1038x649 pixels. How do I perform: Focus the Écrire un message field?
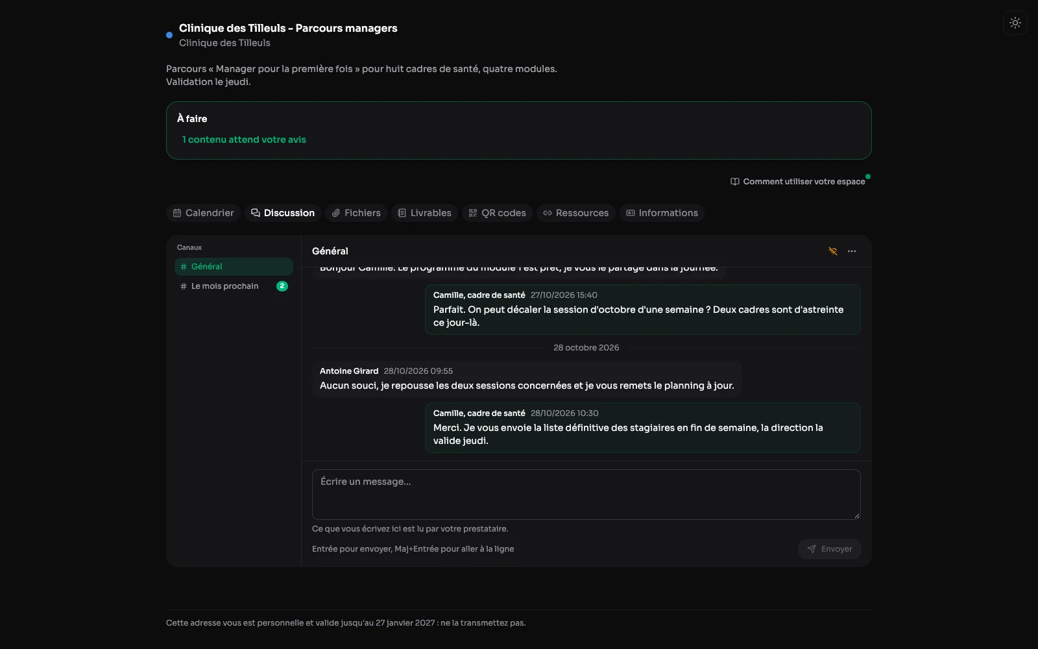586,495
